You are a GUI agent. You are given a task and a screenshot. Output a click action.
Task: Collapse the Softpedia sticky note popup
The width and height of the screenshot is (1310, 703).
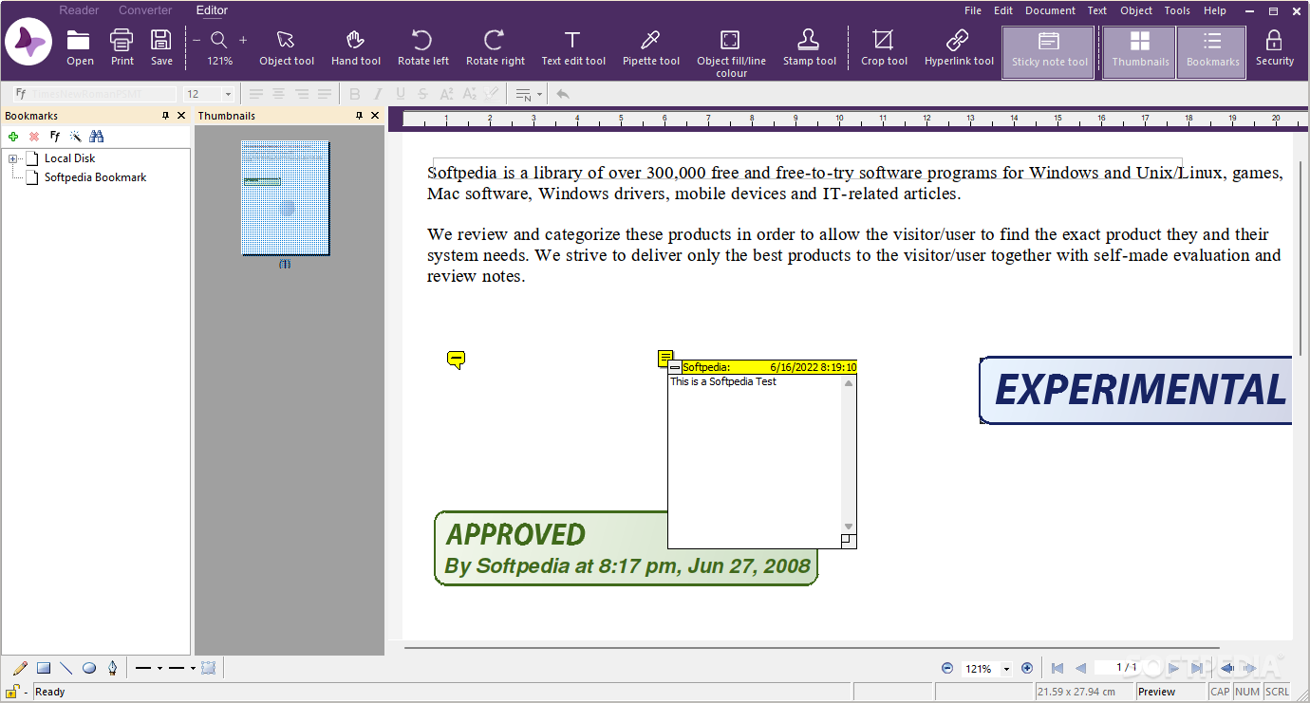pos(675,367)
